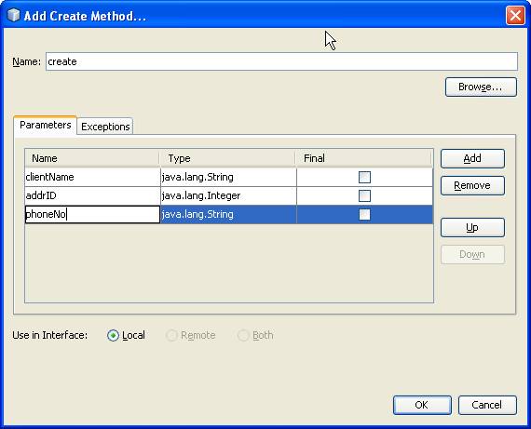Viewport: 531px width, 429px height.
Task: Add a new parameter row
Action: click(x=472, y=158)
